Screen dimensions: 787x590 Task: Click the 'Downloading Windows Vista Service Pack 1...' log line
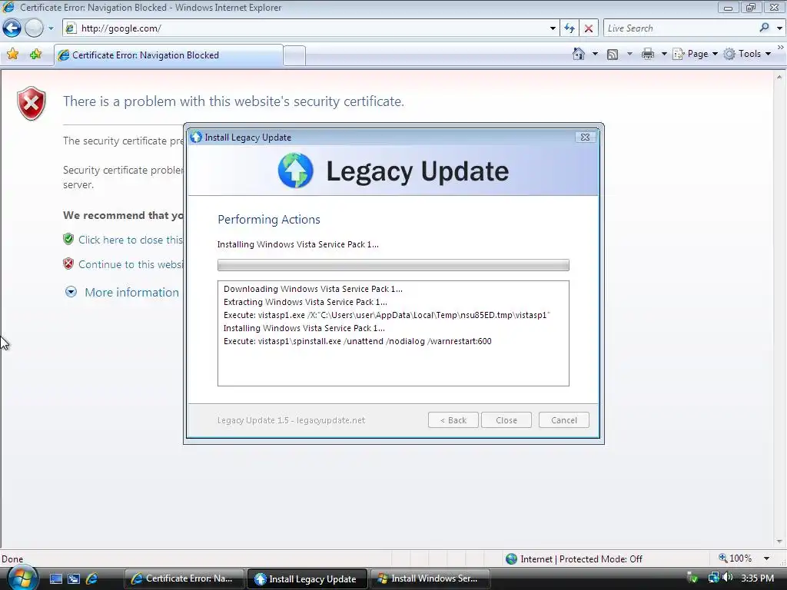314,289
